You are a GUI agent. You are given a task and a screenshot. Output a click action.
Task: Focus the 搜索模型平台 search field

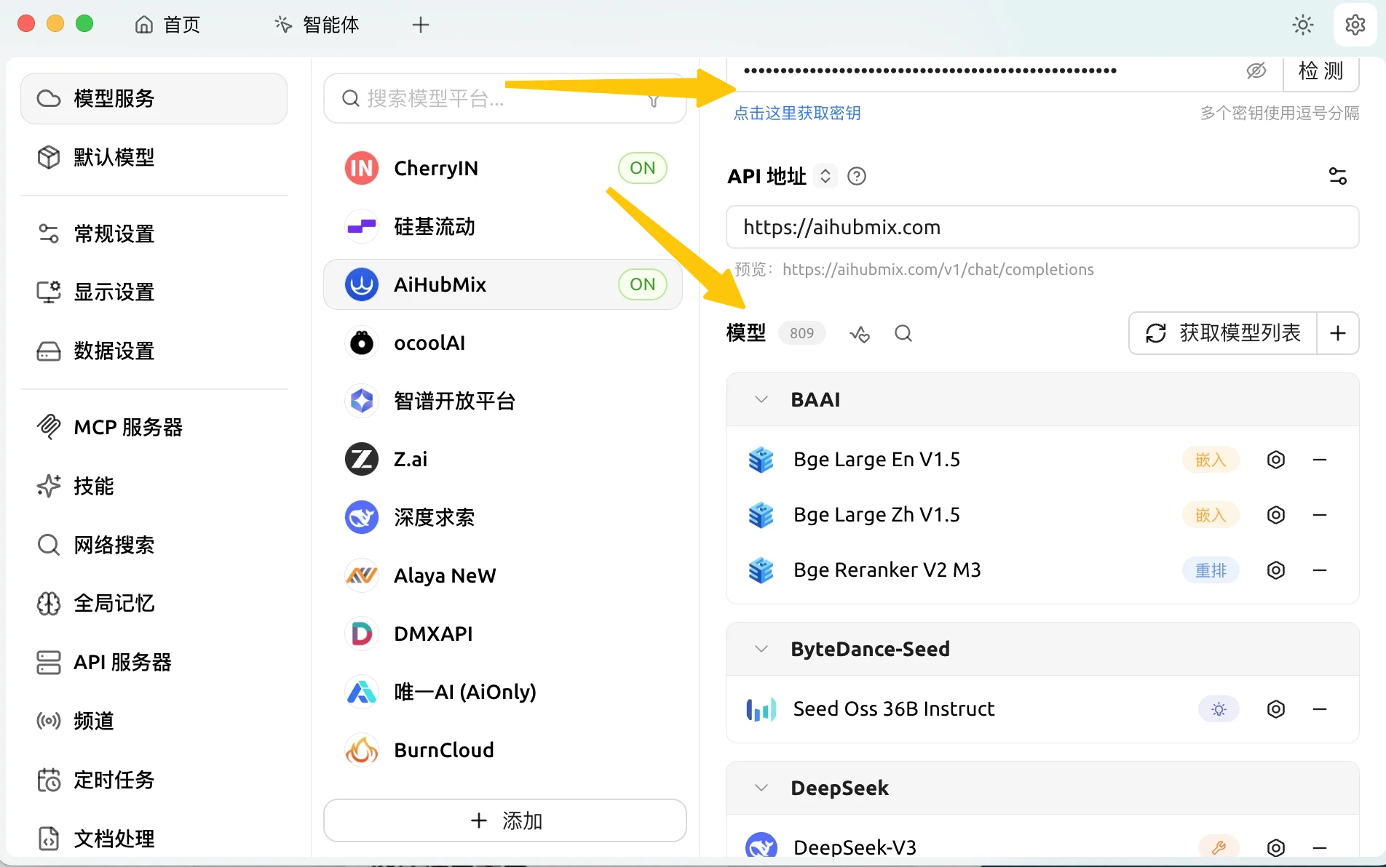coord(505,99)
